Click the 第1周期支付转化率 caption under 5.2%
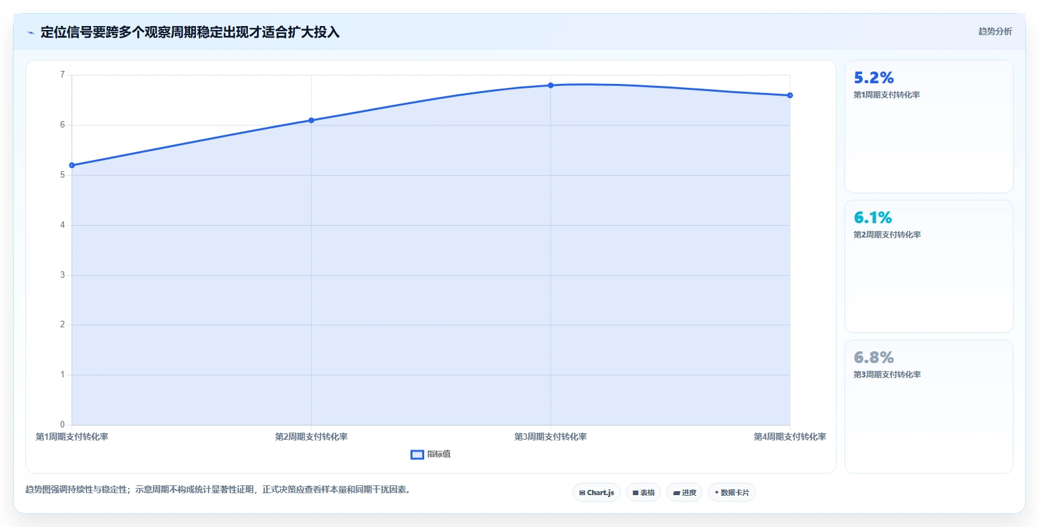The height and width of the screenshot is (527, 1039). tap(887, 95)
